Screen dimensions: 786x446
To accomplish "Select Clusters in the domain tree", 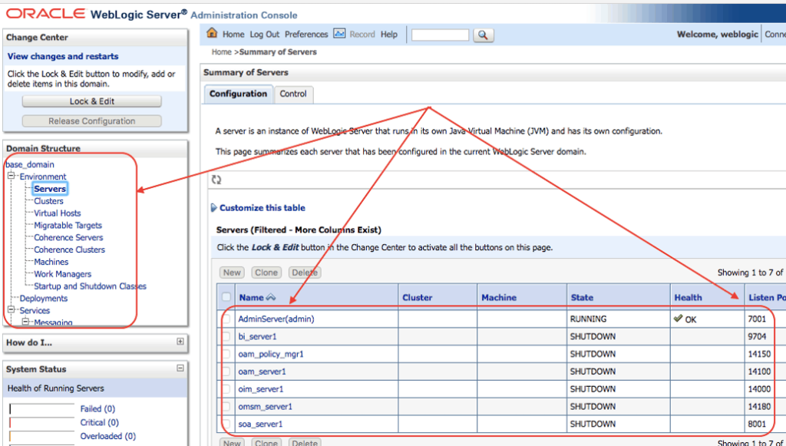I will tap(48, 201).
